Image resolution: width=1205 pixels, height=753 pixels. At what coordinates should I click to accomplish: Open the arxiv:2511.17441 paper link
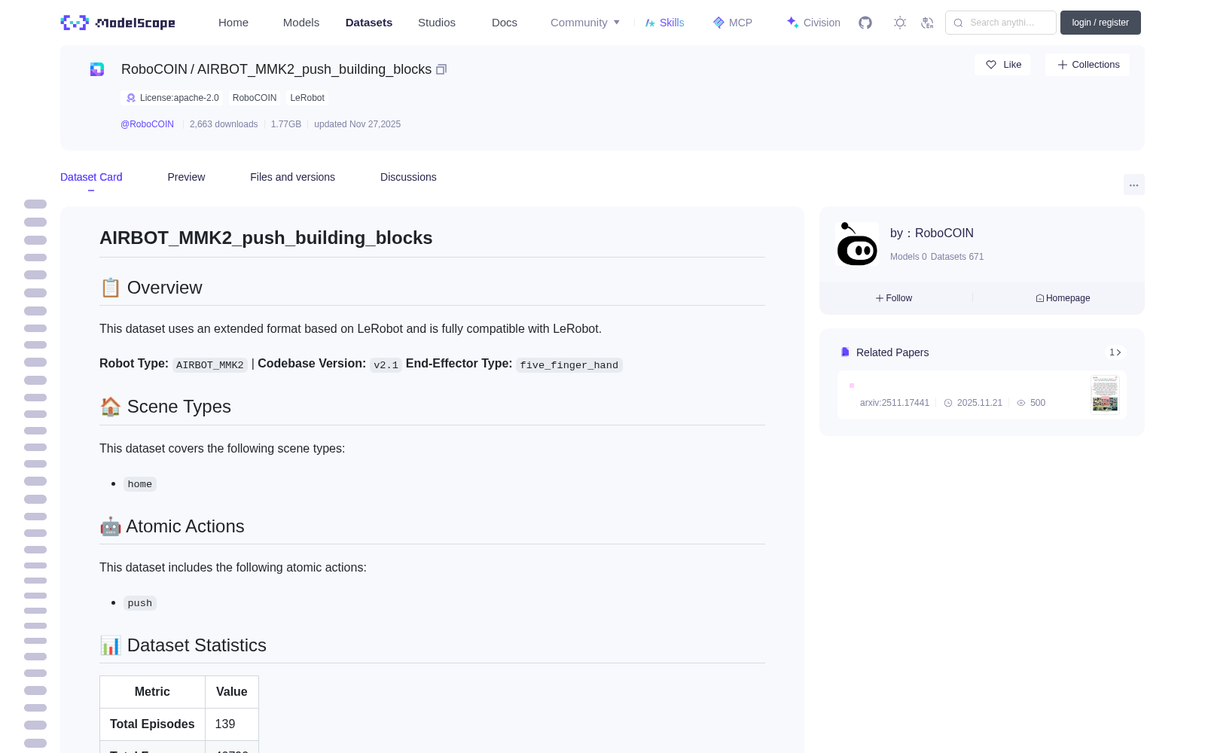click(x=895, y=403)
